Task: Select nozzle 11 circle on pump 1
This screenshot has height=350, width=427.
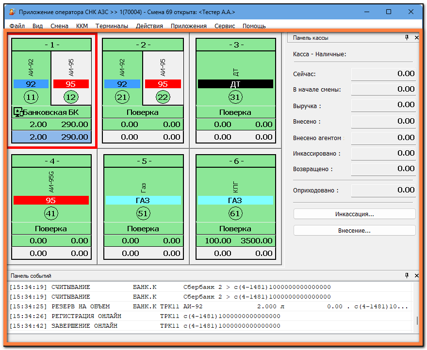Action: click(31, 97)
